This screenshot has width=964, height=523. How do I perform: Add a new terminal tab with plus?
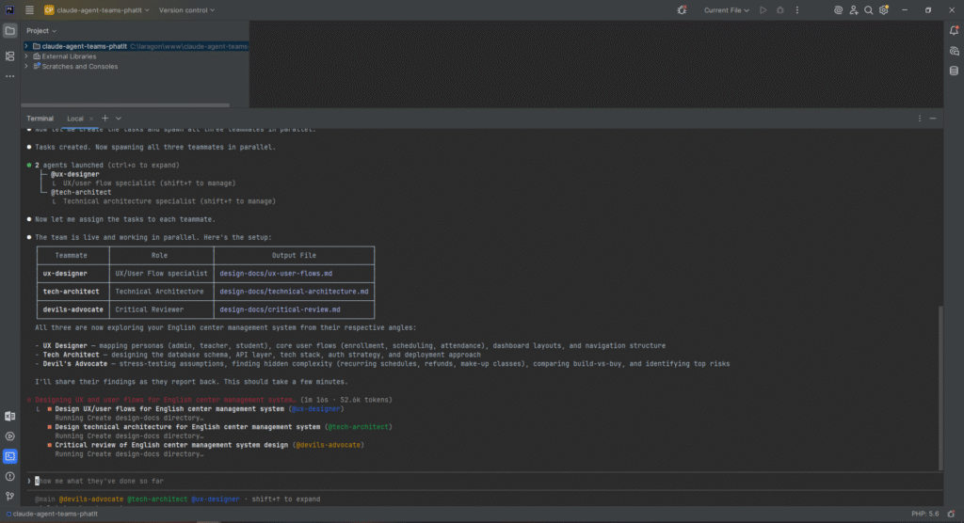pyautogui.click(x=104, y=119)
